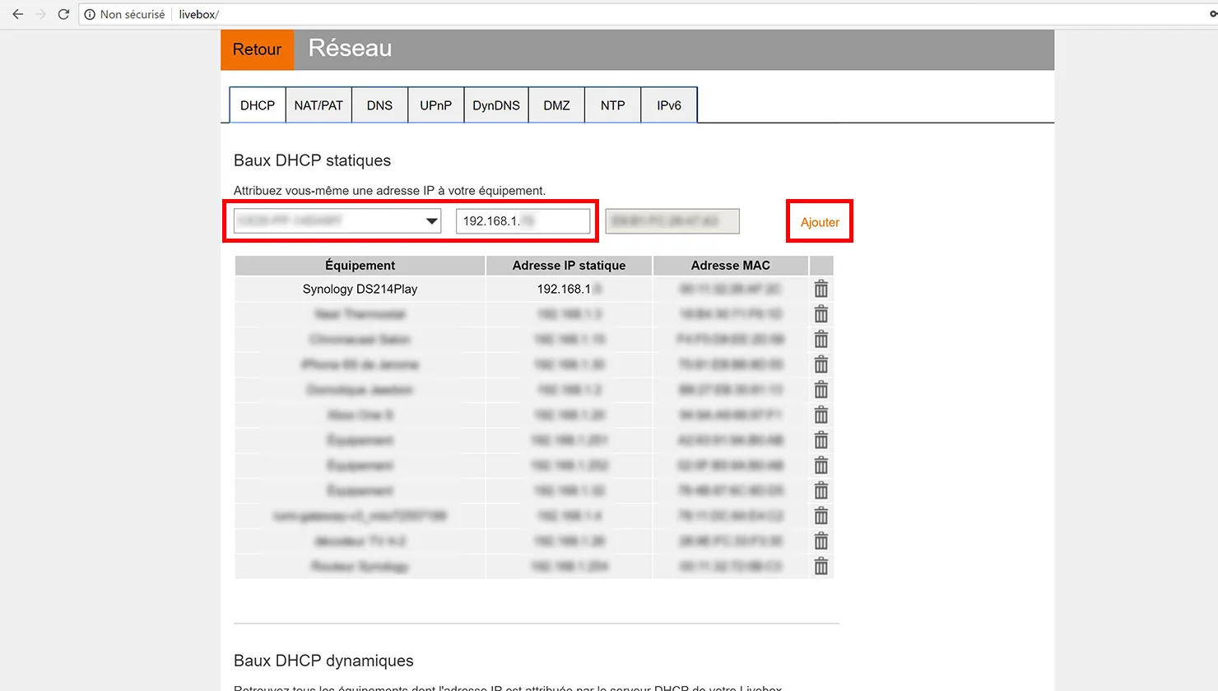This screenshot has width=1218, height=691.
Task: Open the DNS tab
Action: 379,105
